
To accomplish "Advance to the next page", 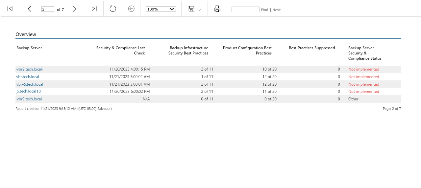I will click(75, 9).
